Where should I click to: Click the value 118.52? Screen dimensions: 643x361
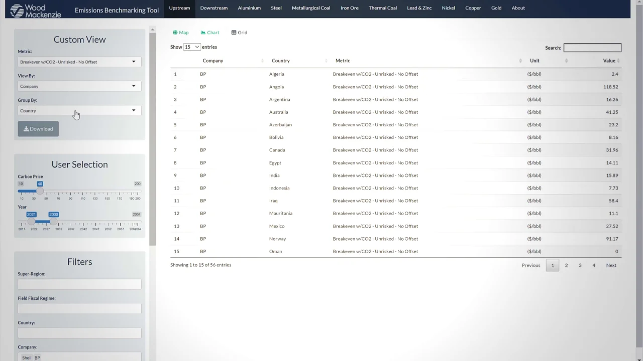(x=611, y=87)
